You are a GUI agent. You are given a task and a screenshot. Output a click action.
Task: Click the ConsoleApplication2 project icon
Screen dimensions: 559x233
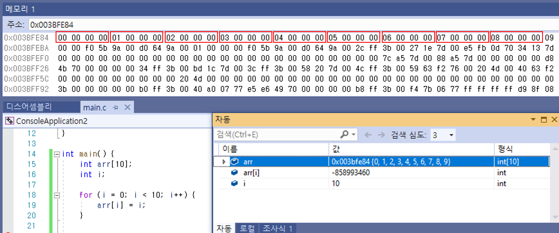pos(9,121)
